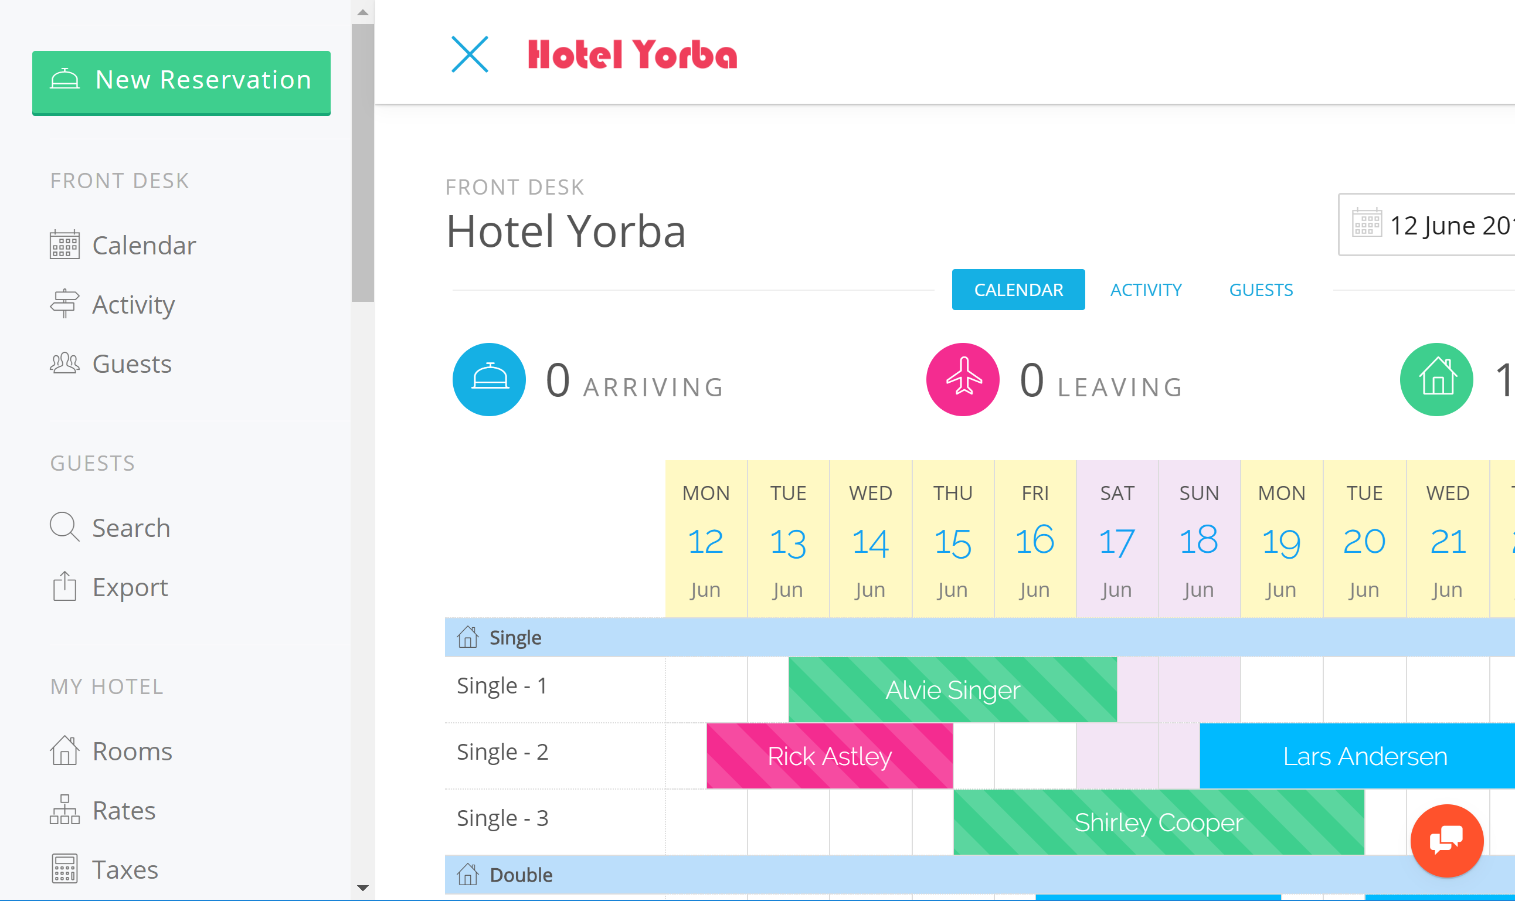Switch to the GUESTS tab
Image resolution: width=1515 pixels, height=901 pixels.
(1260, 290)
